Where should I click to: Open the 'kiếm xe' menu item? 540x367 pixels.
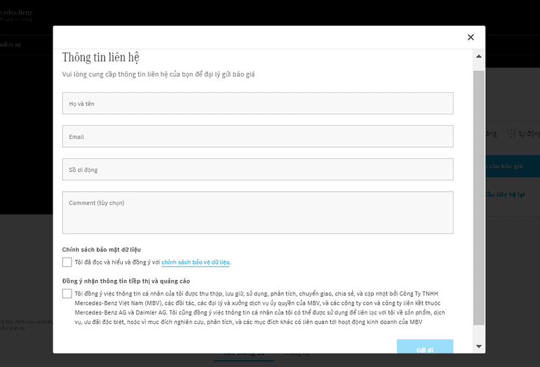[x=12, y=43]
